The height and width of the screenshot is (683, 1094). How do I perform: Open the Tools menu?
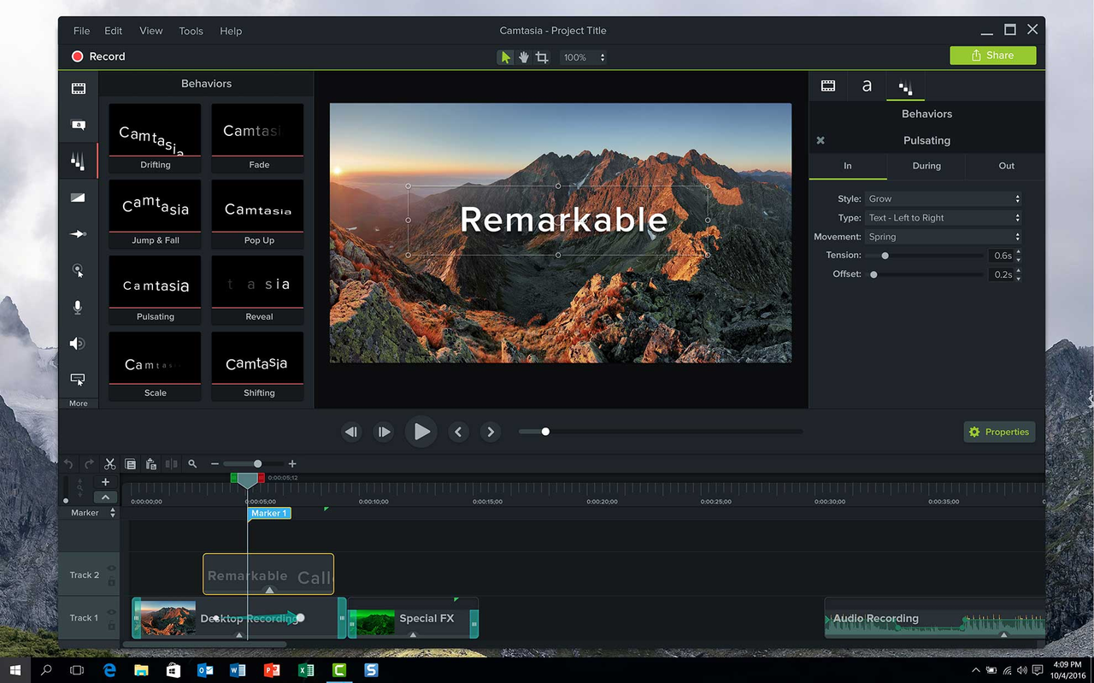(x=191, y=31)
